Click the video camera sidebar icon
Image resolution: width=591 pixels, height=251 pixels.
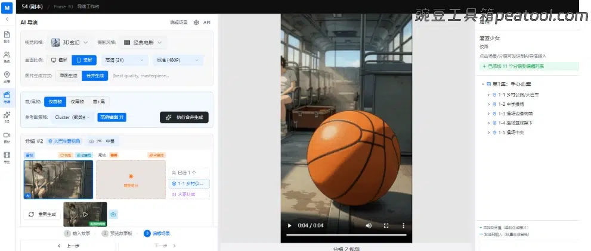(7, 137)
